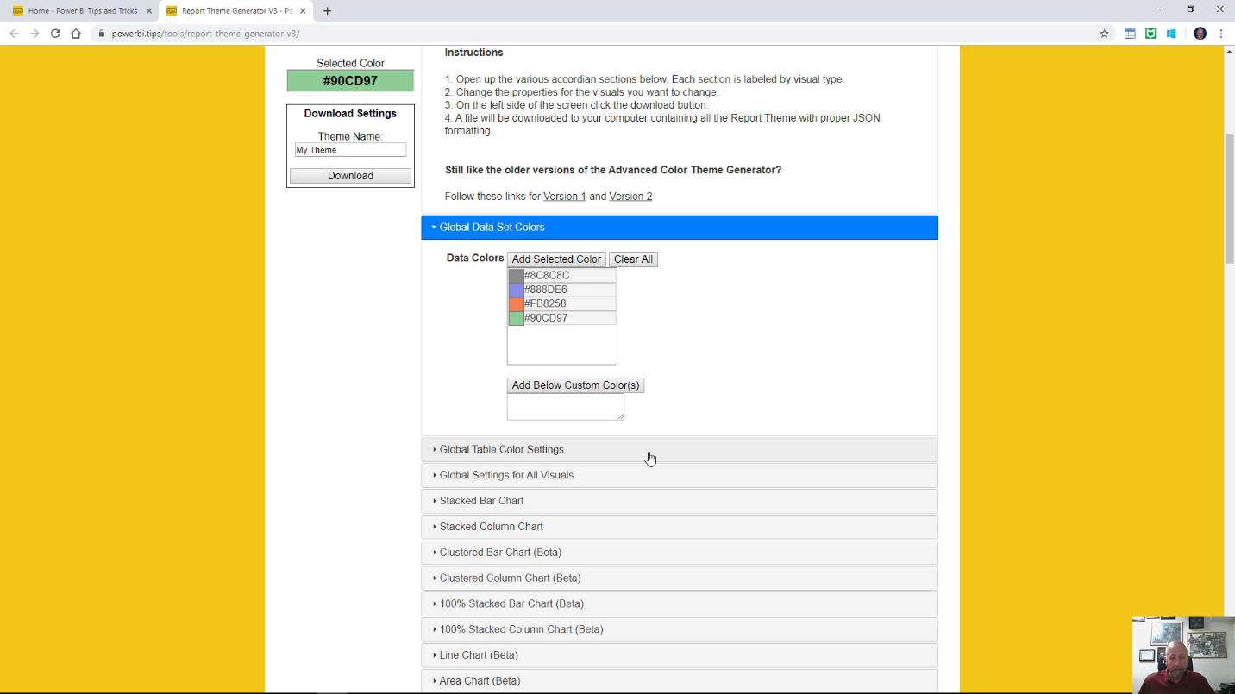Select the purple #888DE6 color entry
1235x694 pixels.
point(562,290)
